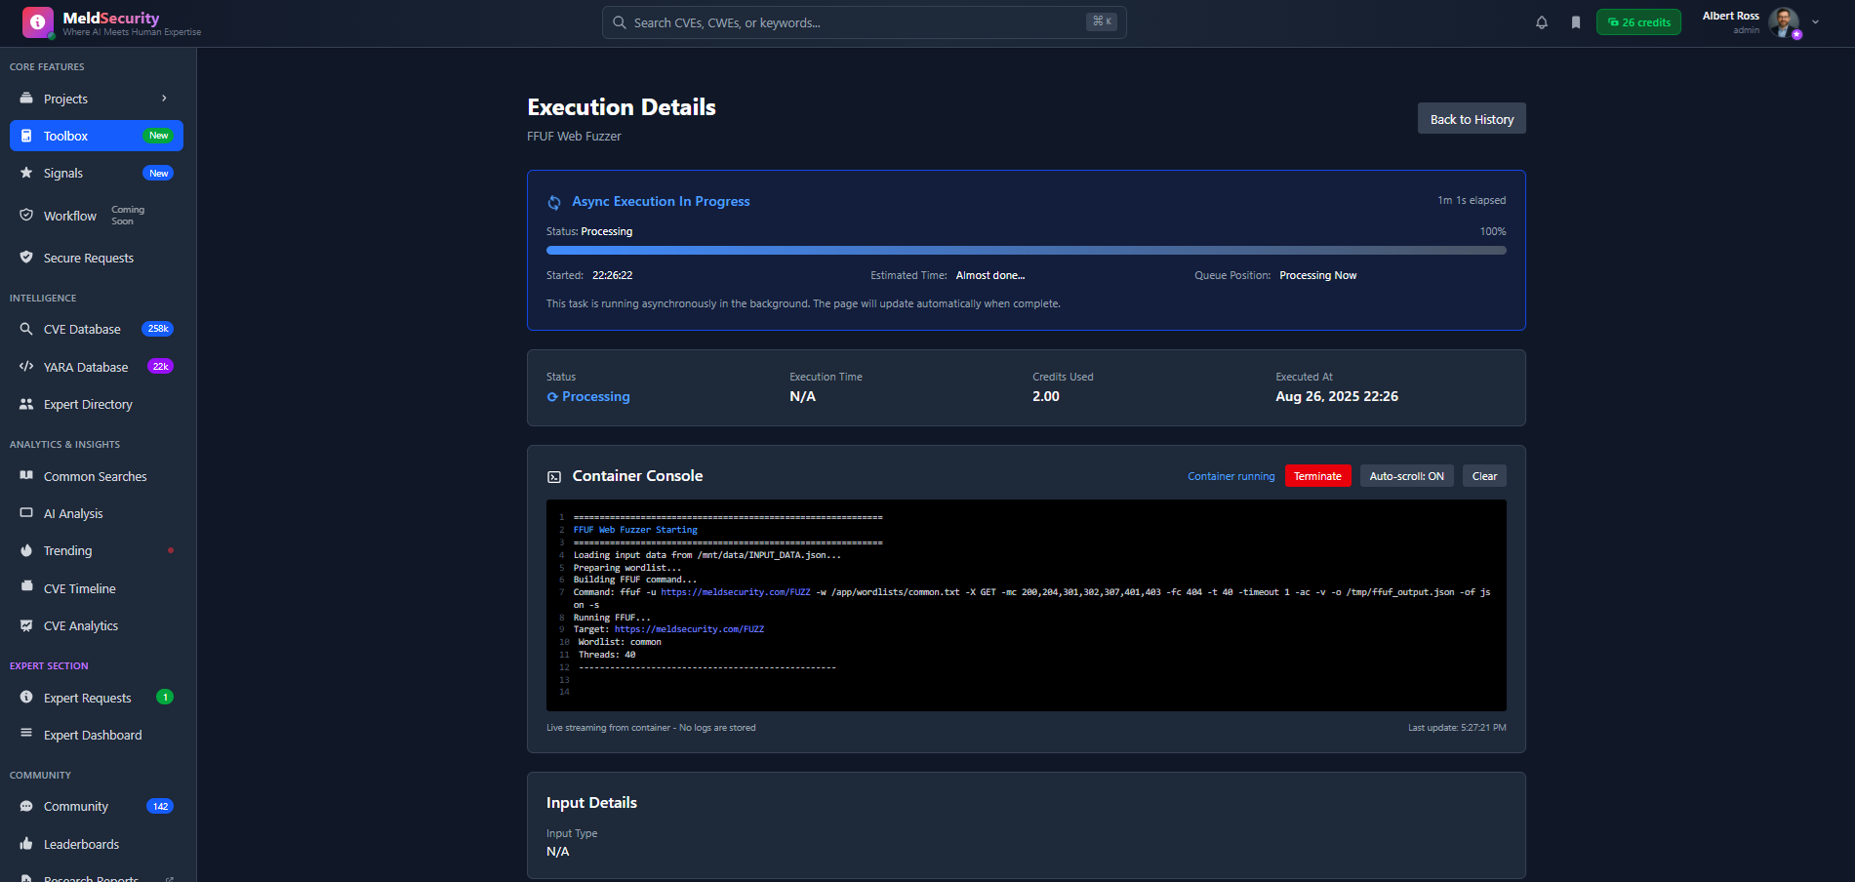Open AI Analysis page
1855x882 pixels.
[x=97, y=513]
